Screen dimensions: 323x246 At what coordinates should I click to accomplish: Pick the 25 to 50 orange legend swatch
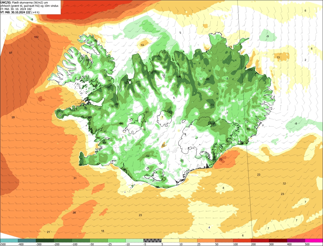point(206,240)
